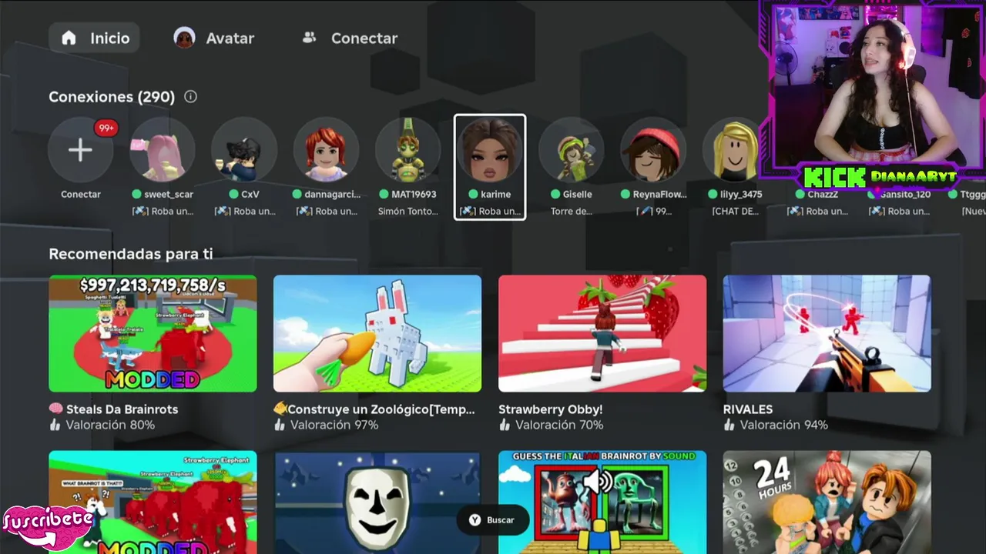
Task: Click the Y Buscar search button
Action: coord(493,520)
